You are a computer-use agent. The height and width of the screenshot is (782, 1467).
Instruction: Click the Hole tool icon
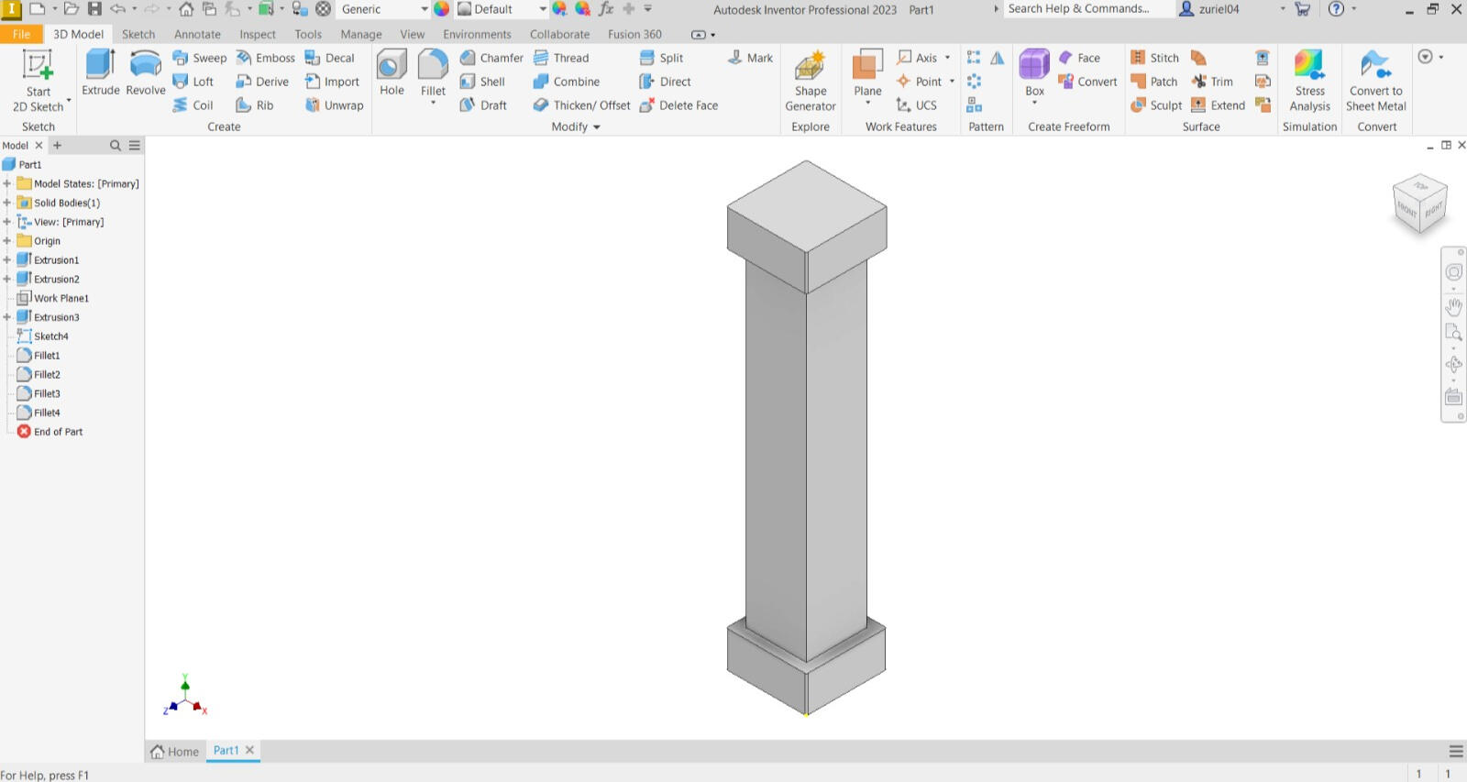(x=392, y=72)
